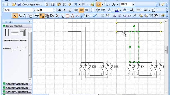The height and width of the screenshot is (95, 170).
Task: Toggle bold (Ж) formatting
Action: [x=59, y=10]
